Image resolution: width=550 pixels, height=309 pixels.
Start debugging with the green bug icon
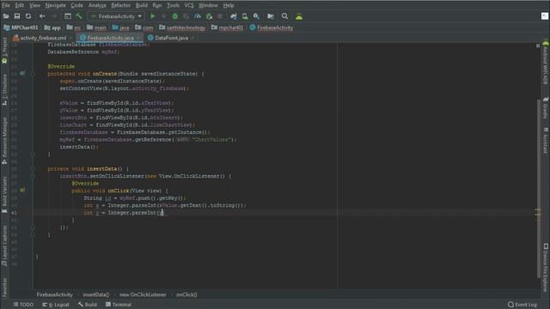coord(174,16)
